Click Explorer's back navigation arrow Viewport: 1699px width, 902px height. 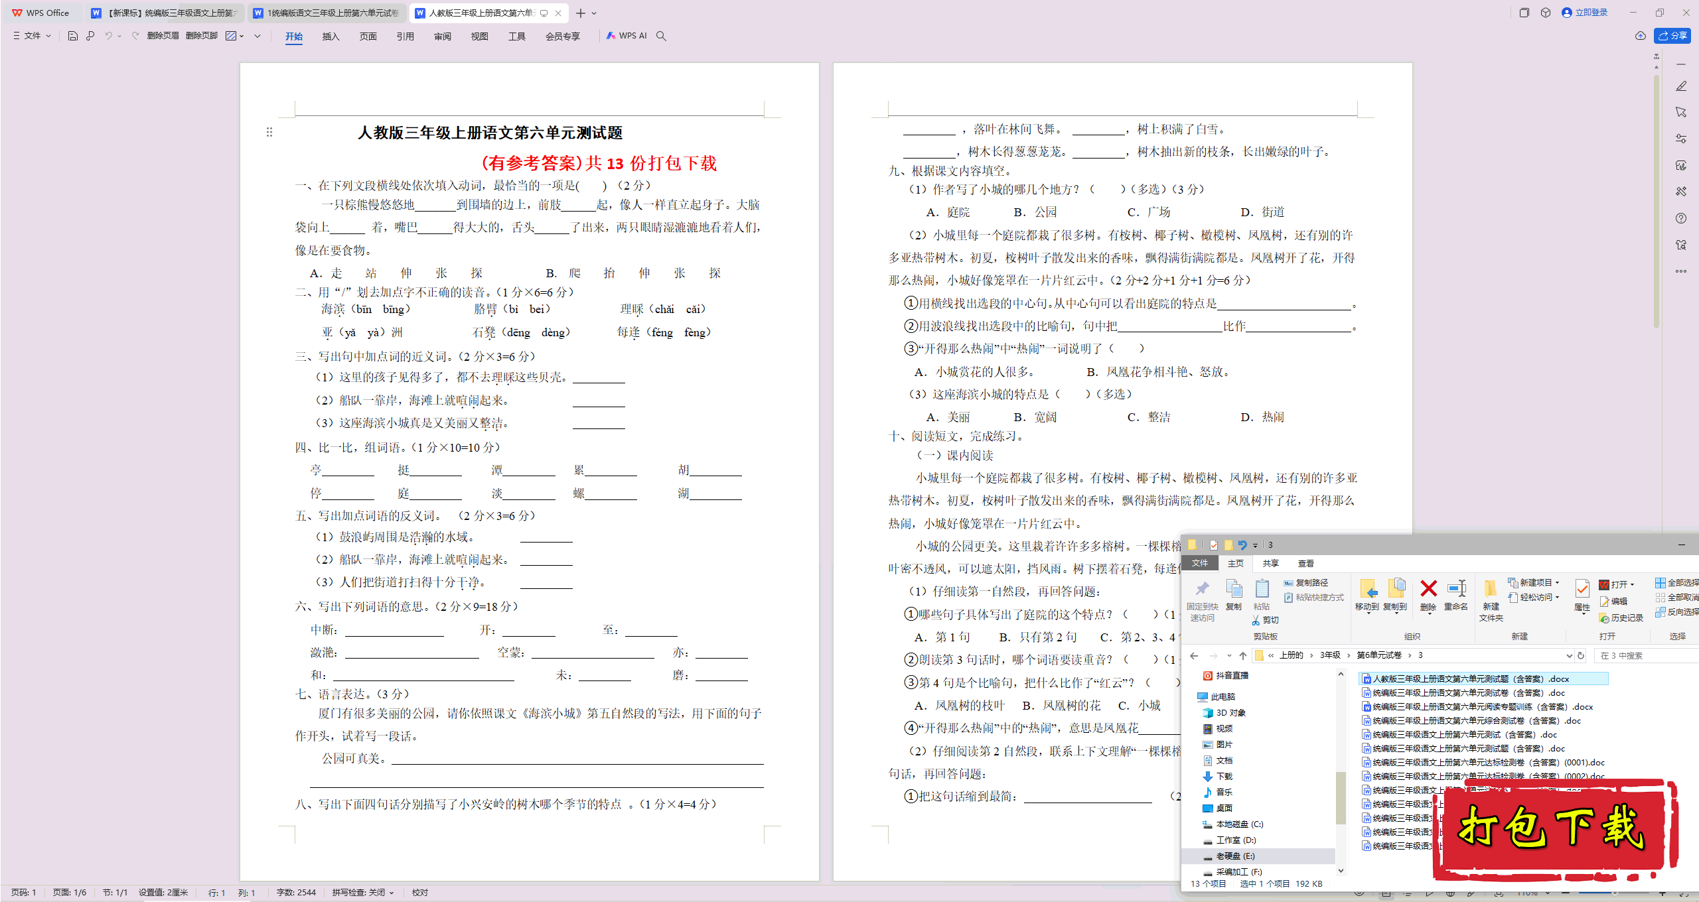[x=1194, y=655]
